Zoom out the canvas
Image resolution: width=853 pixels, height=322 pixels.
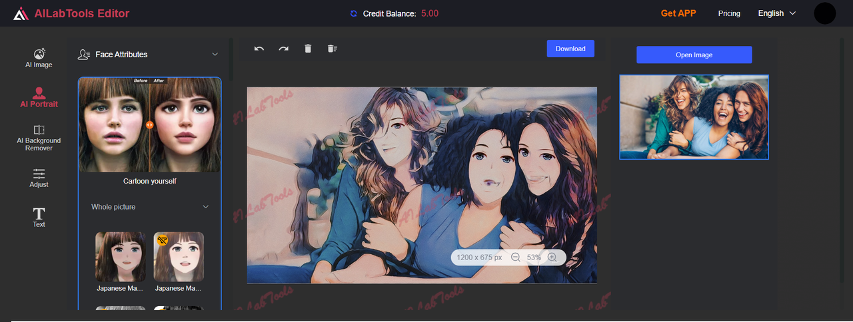coord(515,257)
